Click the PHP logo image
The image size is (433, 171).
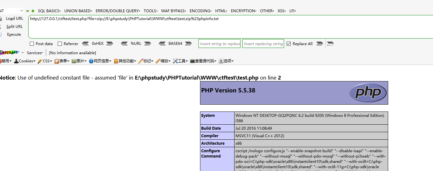368,93
